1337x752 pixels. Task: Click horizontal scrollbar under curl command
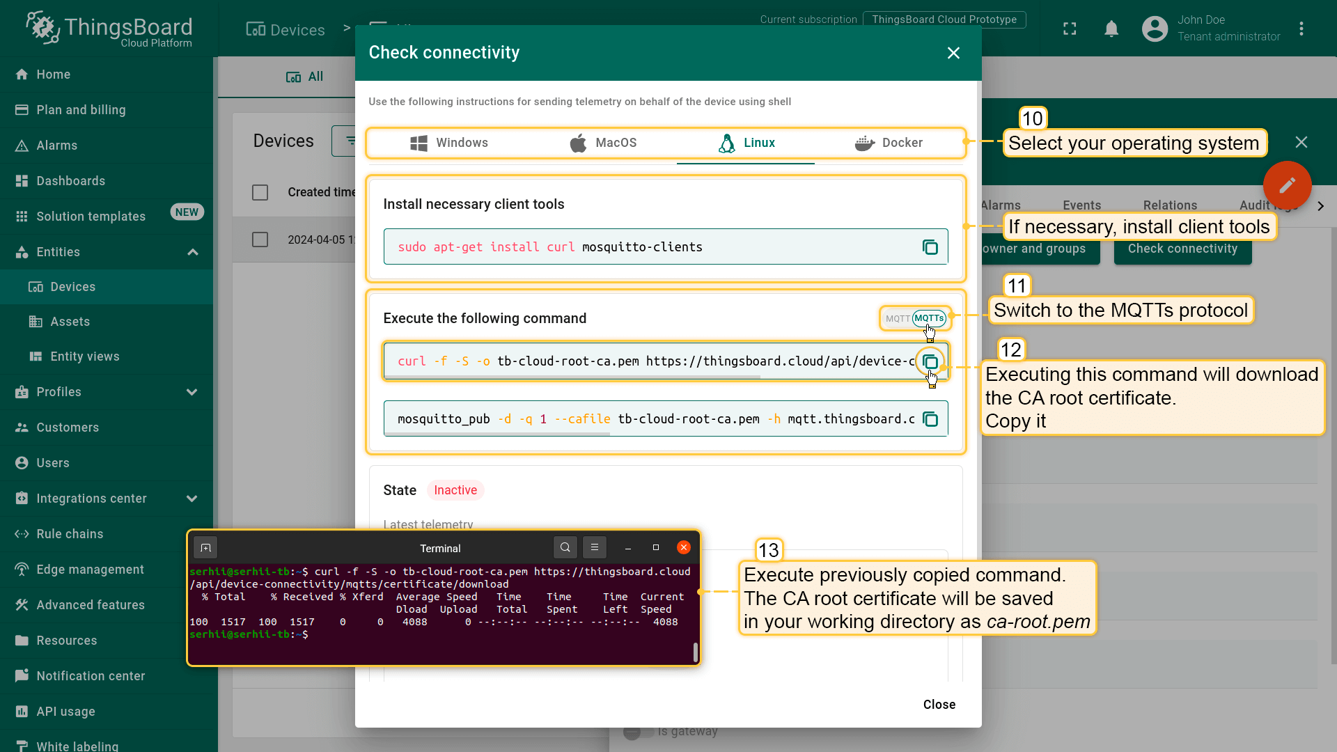571,377
